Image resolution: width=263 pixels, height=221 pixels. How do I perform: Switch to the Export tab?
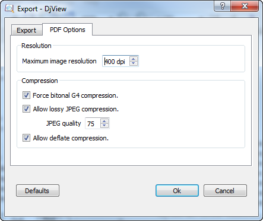pyautogui.click(x=27, y=30)
